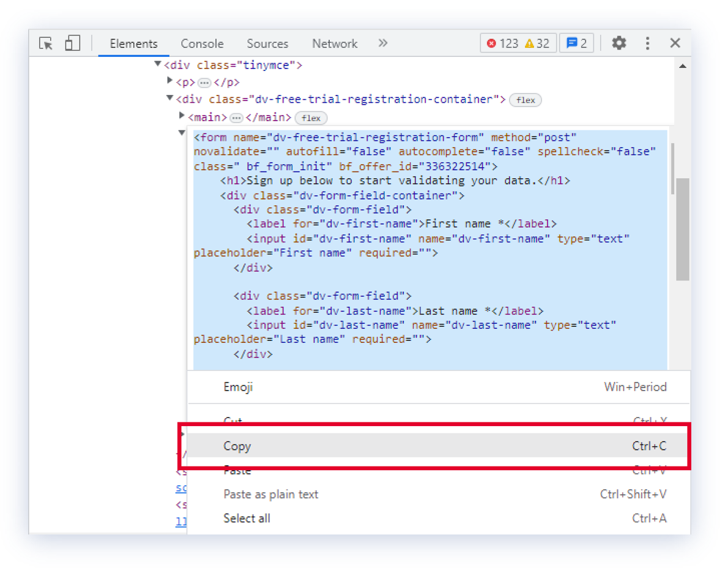
Task: Toggle the device toolbar icon
Action: click(x=72, y=43)
